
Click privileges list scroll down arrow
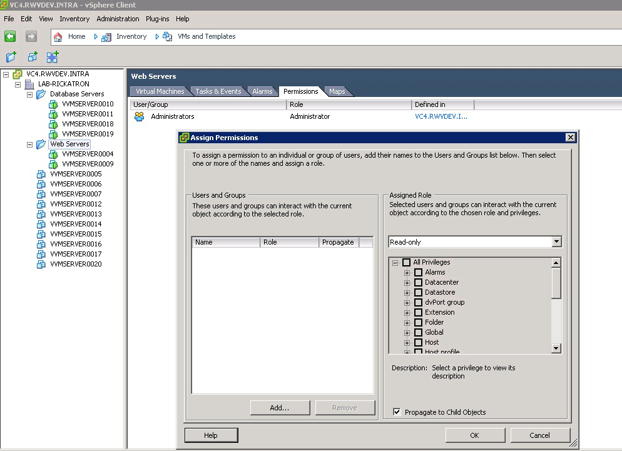point(556,348)
